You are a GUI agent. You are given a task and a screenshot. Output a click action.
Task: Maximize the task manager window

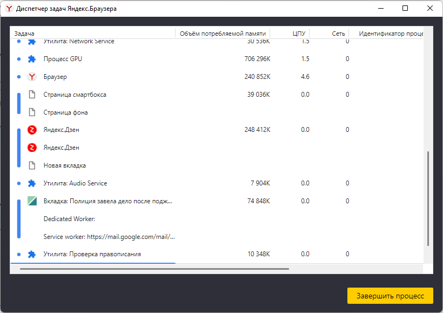[405, 9]
